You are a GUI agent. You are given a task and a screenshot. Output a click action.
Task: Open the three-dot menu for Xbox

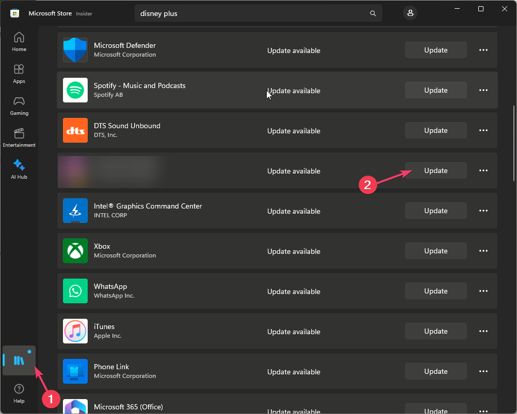(x=483, y=251)
